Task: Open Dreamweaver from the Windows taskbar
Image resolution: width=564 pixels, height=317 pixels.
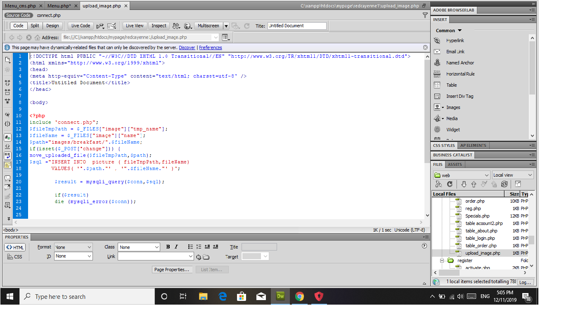Action: [280, 296]
